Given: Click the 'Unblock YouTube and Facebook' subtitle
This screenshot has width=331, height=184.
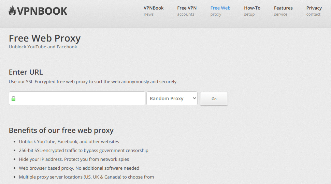Looking at the screenshot, I should click(43, 47).
